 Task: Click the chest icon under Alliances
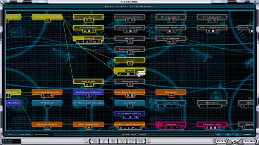click(130, 63)
